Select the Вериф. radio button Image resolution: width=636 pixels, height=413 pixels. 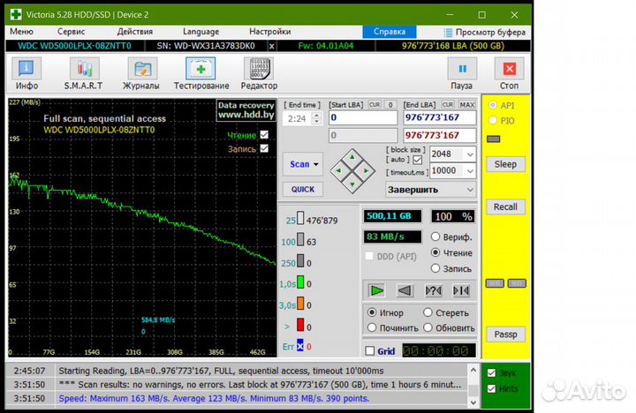tap(435, 237)
